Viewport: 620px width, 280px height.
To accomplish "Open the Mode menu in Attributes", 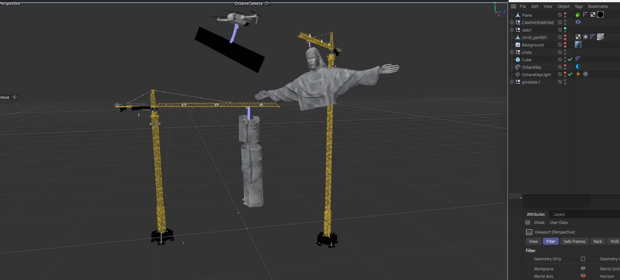I will click(x=539, y=223).
